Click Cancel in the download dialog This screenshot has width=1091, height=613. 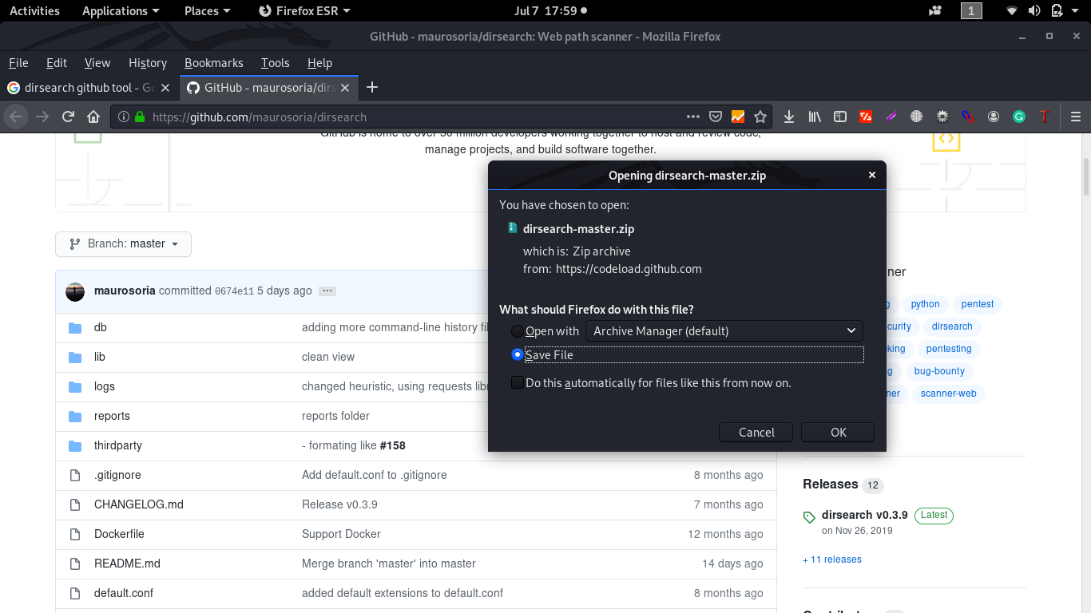coord(756,432)
